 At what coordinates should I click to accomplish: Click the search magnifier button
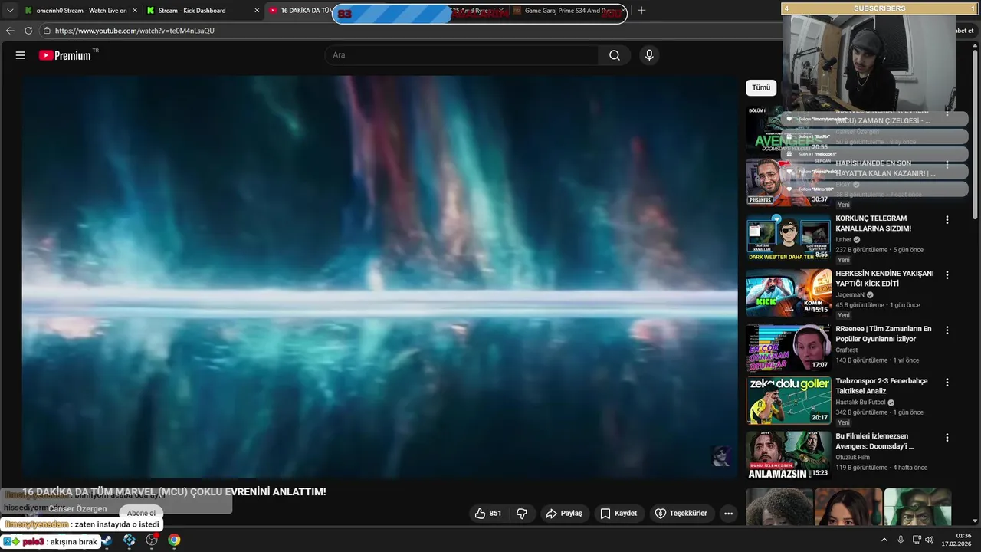click(x=615, y=55)
